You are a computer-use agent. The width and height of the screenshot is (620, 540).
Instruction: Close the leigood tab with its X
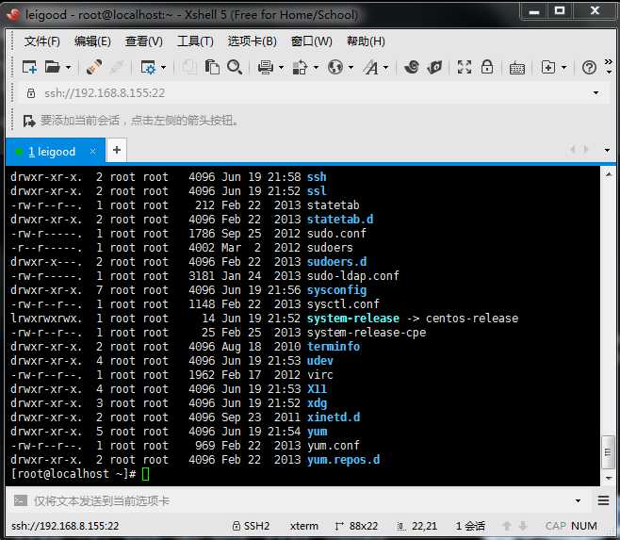[x=93, y=152]
